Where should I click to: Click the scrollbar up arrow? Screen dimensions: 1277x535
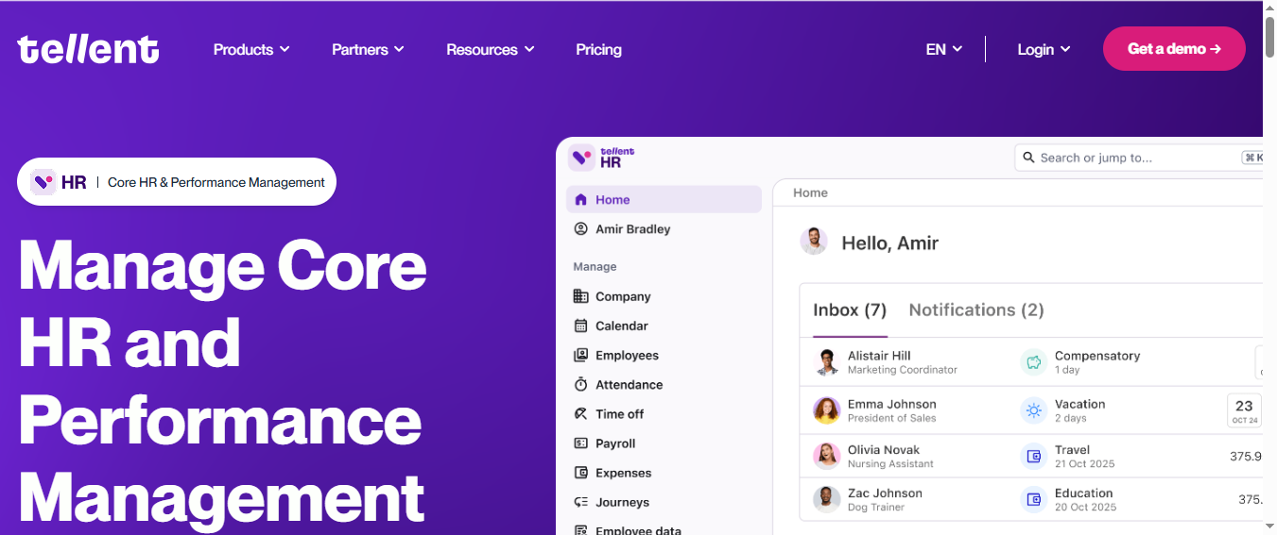tap(1269, 8)
